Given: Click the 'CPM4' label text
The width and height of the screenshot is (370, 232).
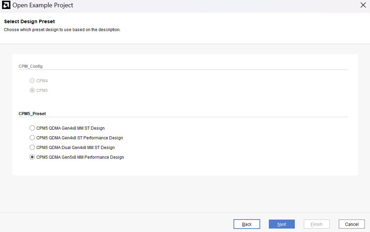Looking at the screenshot, I should pos(42,81).
